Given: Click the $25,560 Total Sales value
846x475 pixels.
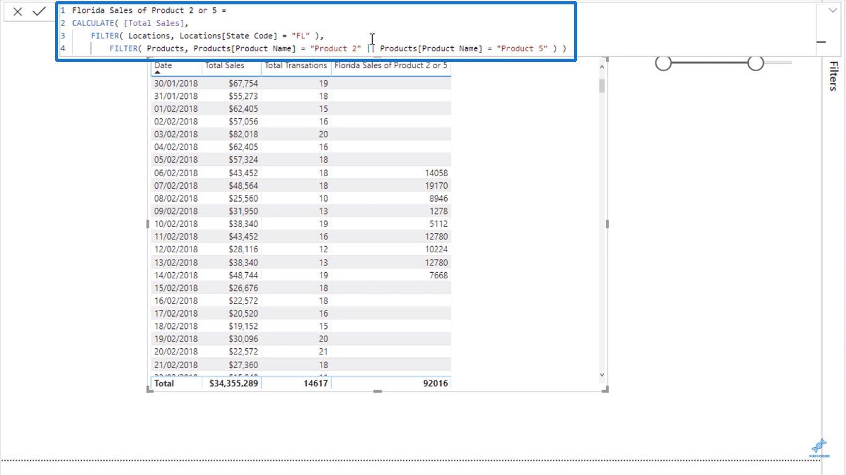Looking at the screenshot, I should click(x=243, y=199).
